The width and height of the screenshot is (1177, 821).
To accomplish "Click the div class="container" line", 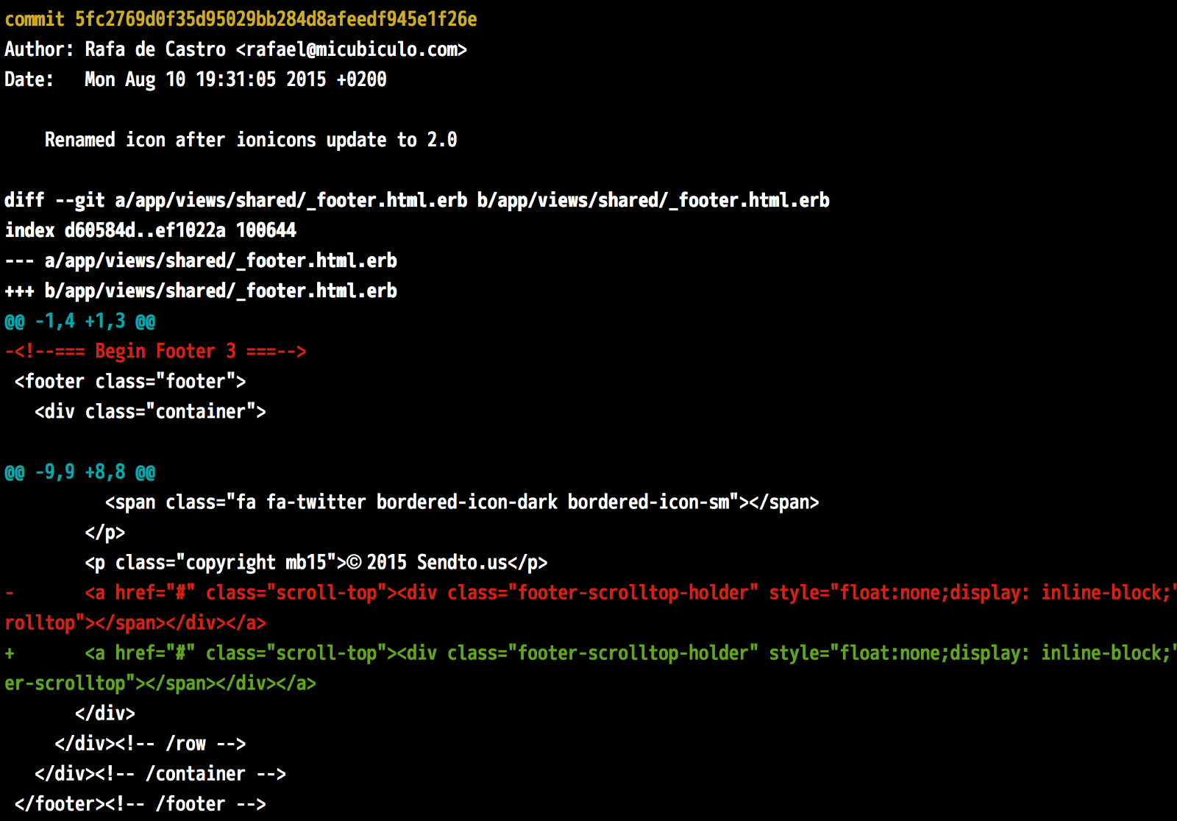I will pos(150,411).
